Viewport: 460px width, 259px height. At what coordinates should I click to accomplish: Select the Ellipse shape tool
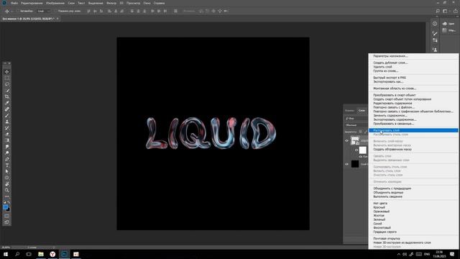click(6, 178)
